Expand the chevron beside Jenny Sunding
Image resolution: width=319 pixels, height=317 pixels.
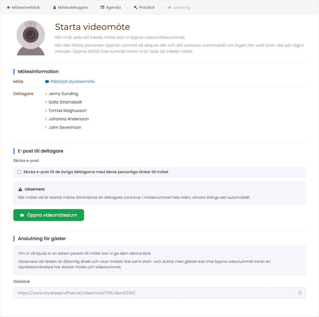46,94
